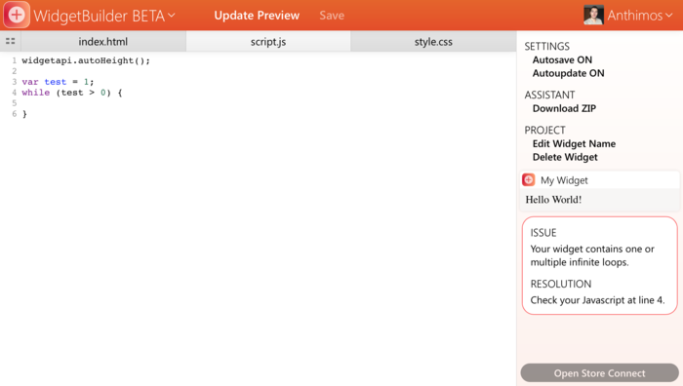Toggle Autosave ON setting
The image size is (683, 386).
coord(562,59)
